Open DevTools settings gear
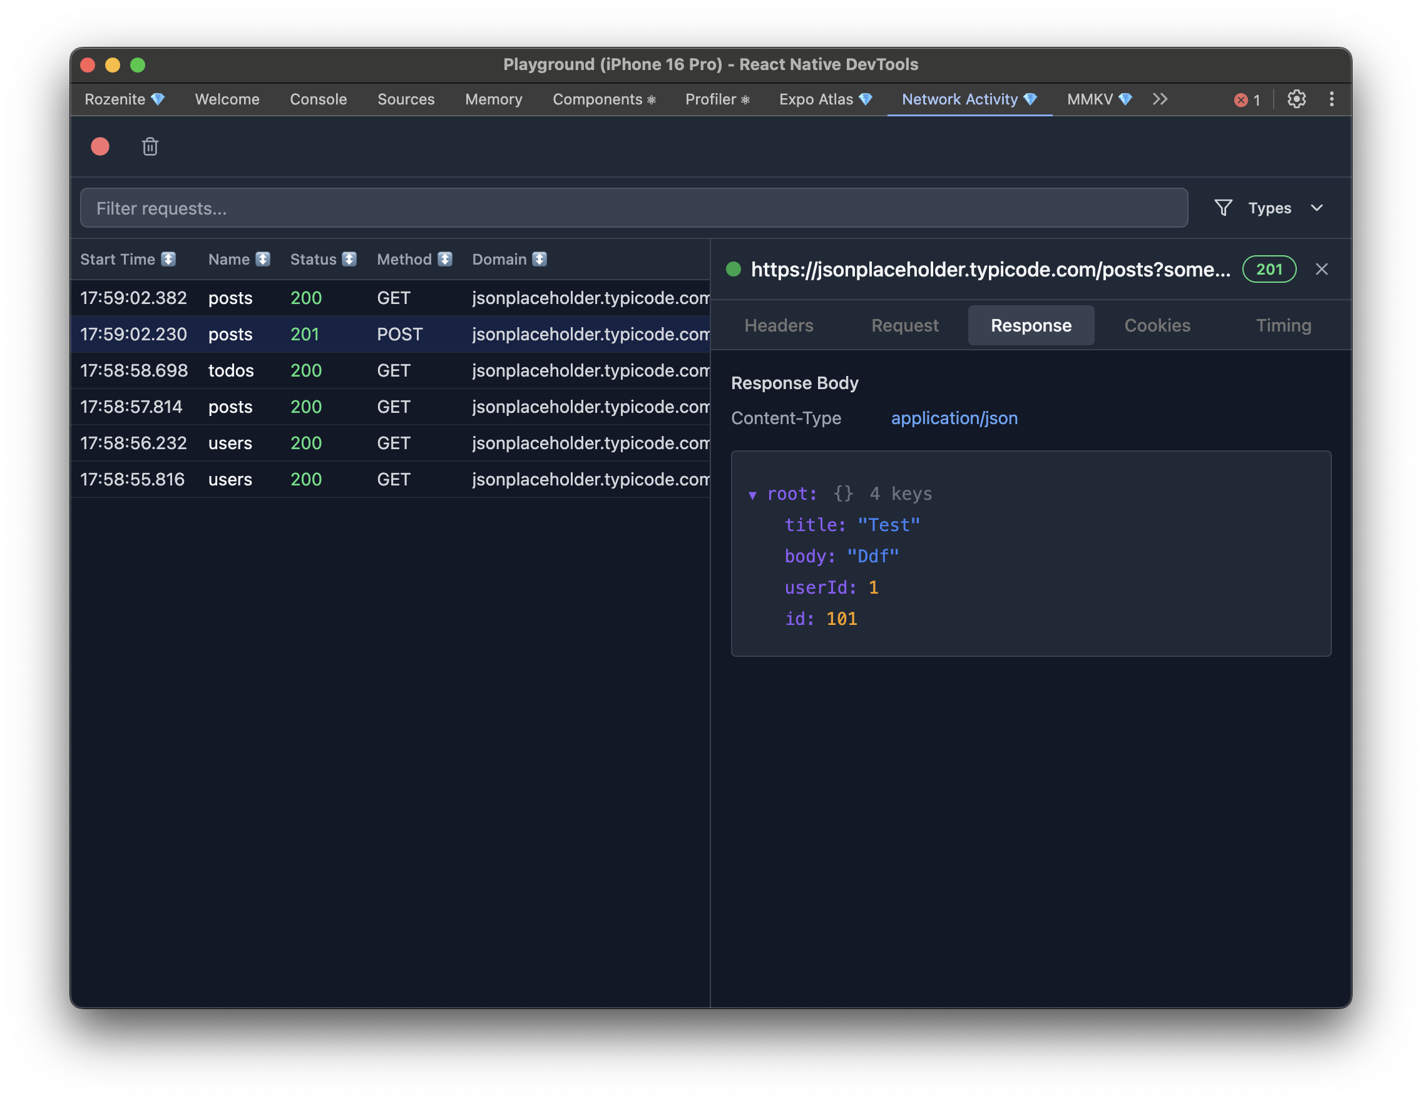 (x=1296, y=99)
